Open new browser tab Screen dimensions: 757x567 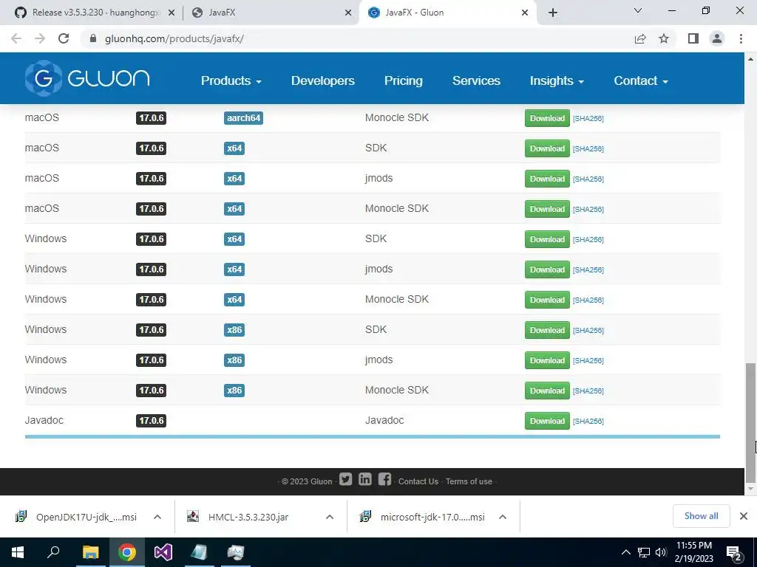pos(553,13)
